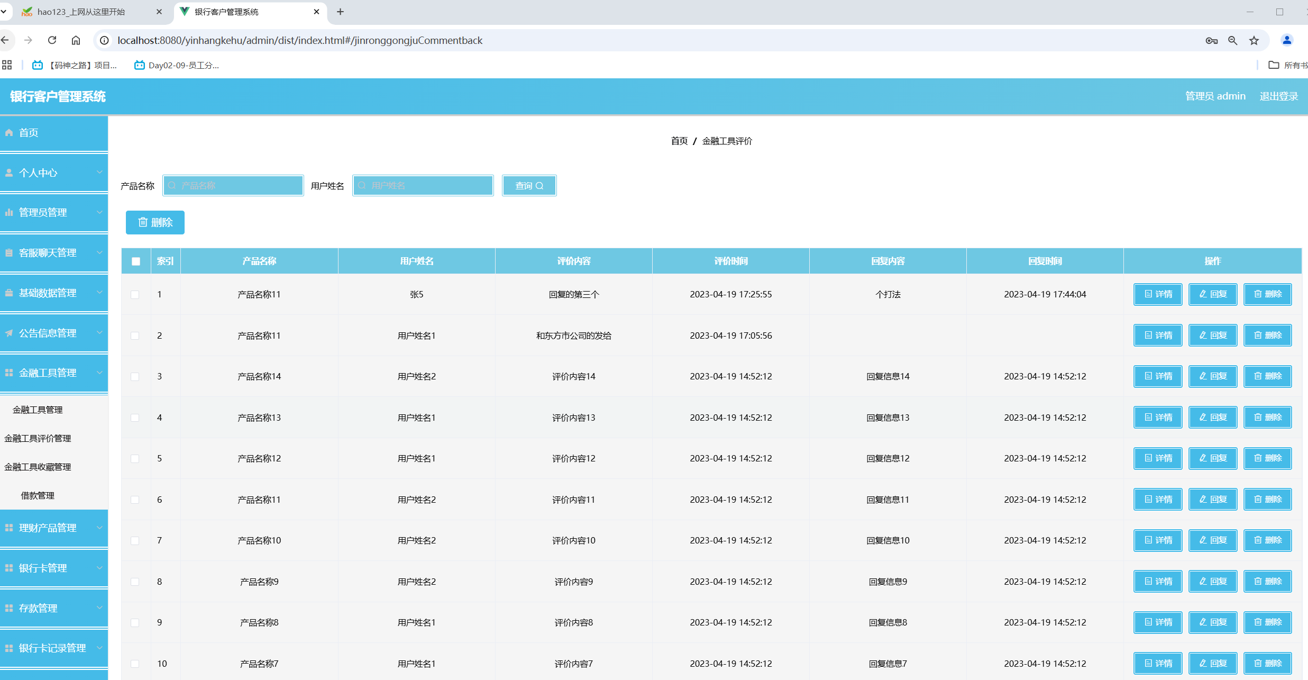Viewport: 1308px width, 680px height.
Task: Click the browser forward arrow
Action: point(29,40)
